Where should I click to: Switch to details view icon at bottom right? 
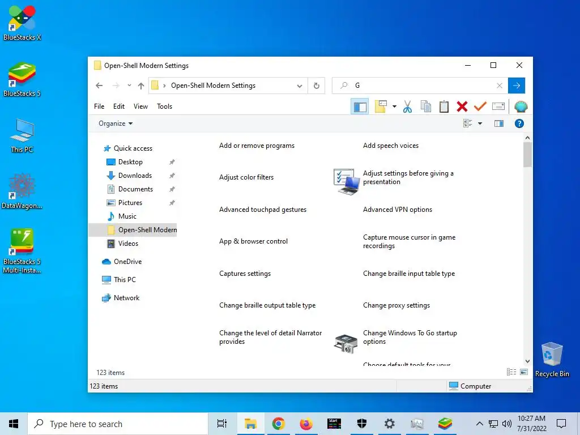[511, 372]
